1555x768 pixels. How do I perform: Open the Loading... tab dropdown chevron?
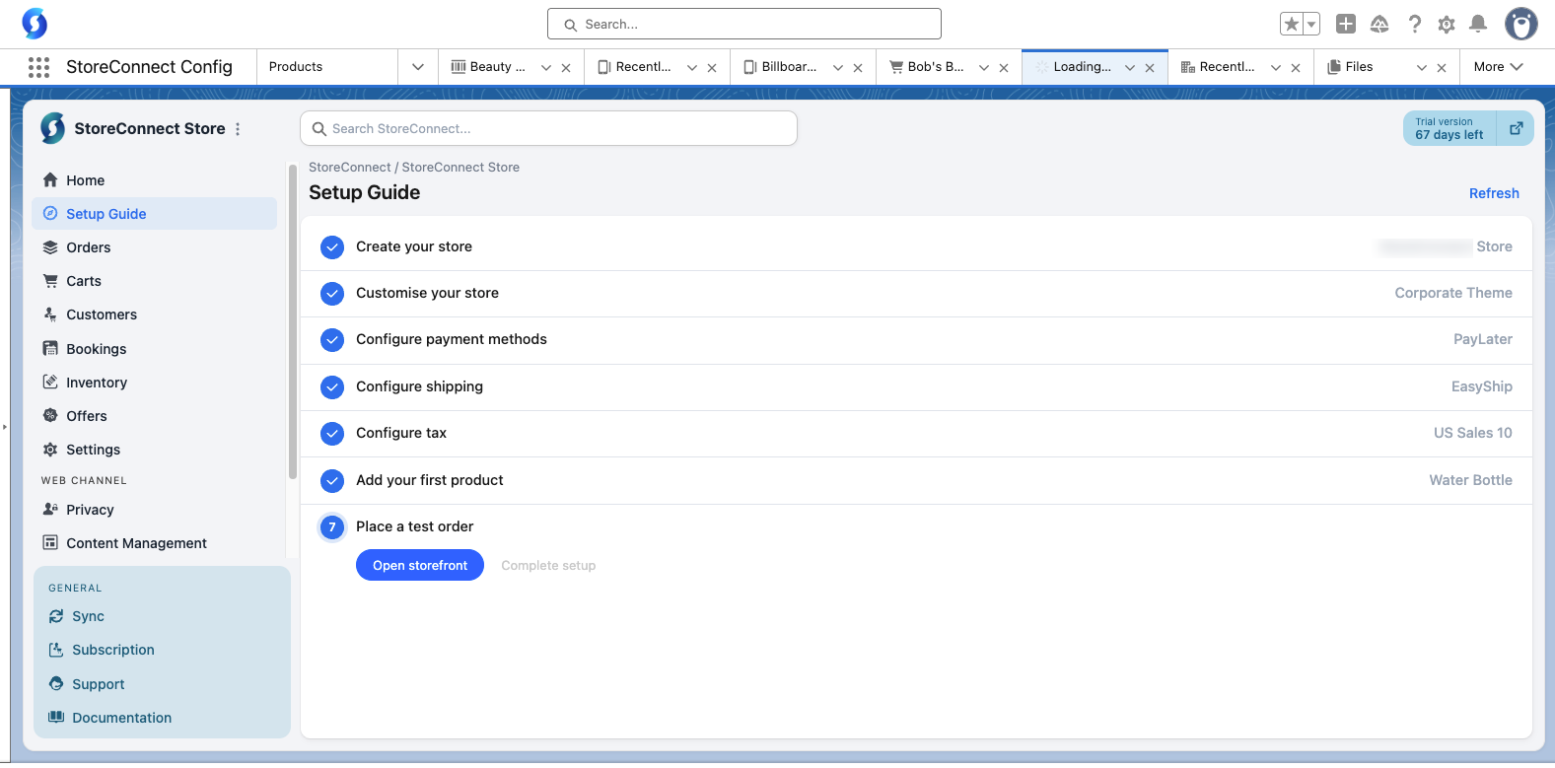point(1130,68)
